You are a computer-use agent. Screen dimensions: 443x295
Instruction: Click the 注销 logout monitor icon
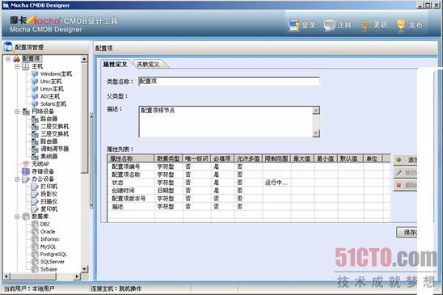pos(330,25)
